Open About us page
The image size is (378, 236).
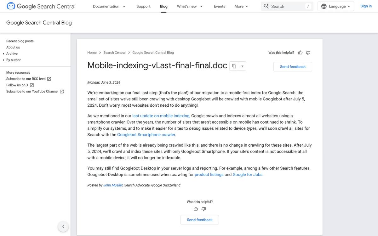13,47
